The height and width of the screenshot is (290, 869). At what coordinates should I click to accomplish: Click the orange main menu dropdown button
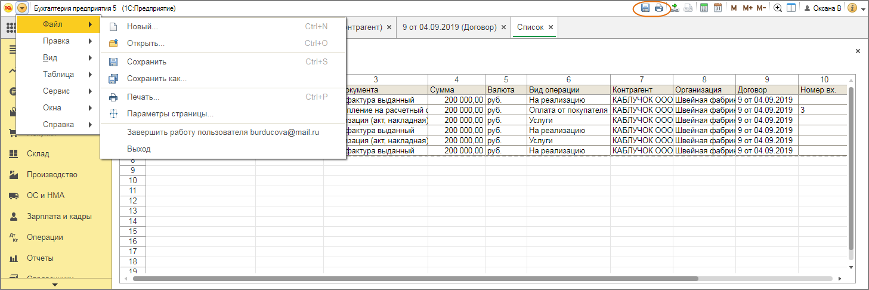point(22,8)
